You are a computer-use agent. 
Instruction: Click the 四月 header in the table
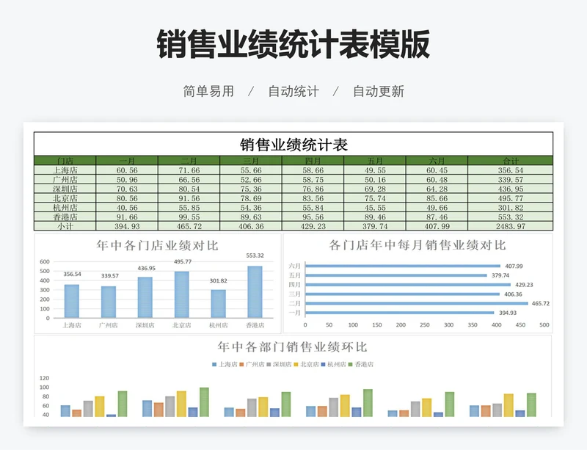[x=313, y=161]
